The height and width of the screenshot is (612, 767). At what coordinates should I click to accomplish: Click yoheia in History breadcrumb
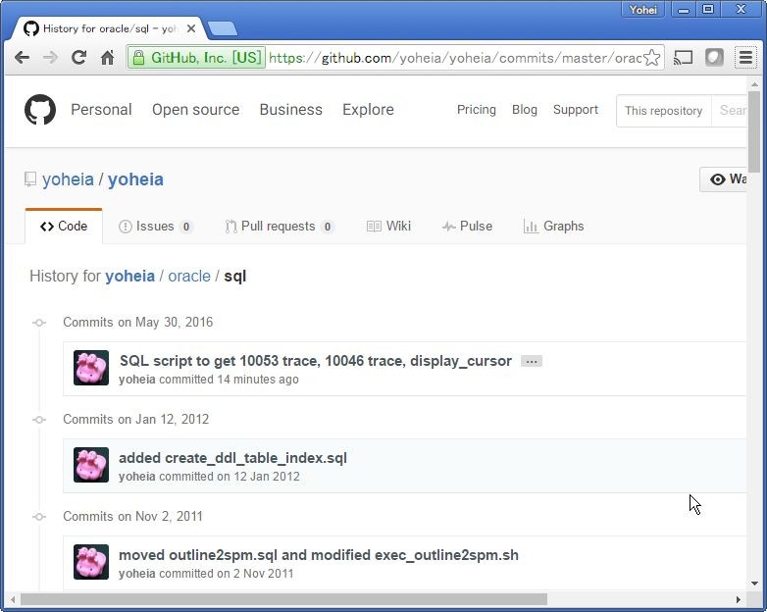pos(130,276)
